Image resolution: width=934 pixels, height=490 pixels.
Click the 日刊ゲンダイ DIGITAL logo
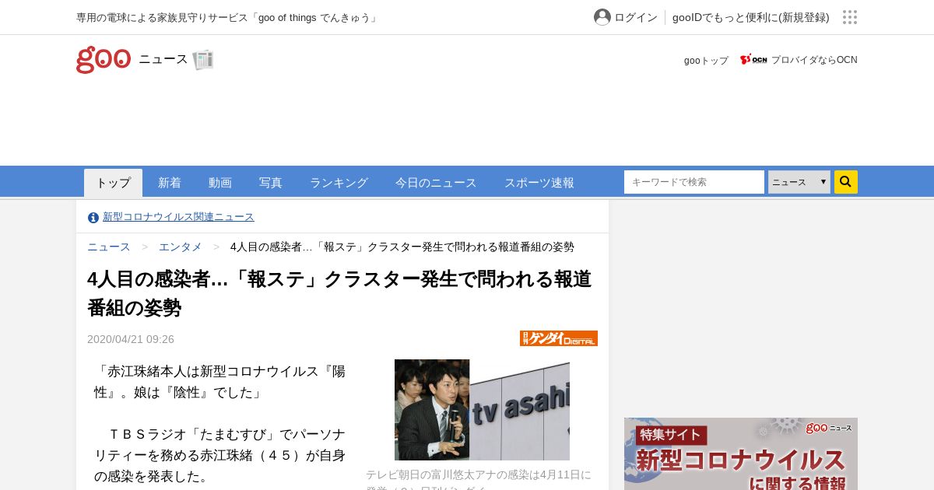[559, 338]
